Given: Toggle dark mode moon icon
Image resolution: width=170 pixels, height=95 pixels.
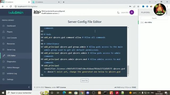Looking at the screenshot, I should tap(118, 12).
